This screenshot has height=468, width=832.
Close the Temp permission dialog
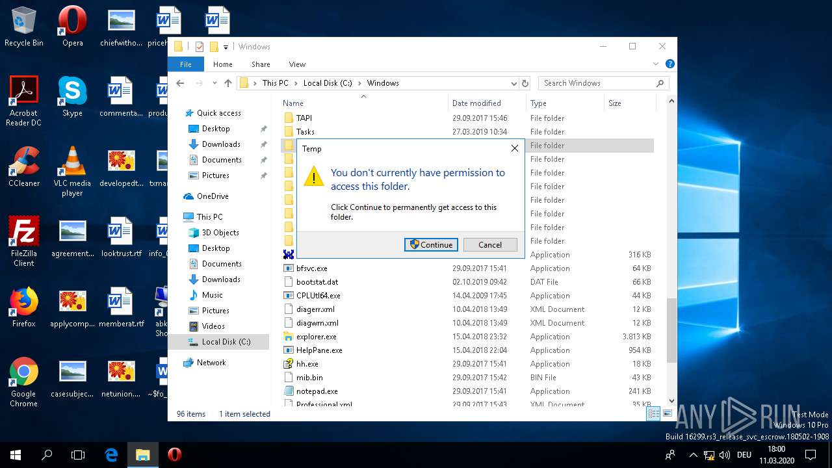tap(515, 148)
